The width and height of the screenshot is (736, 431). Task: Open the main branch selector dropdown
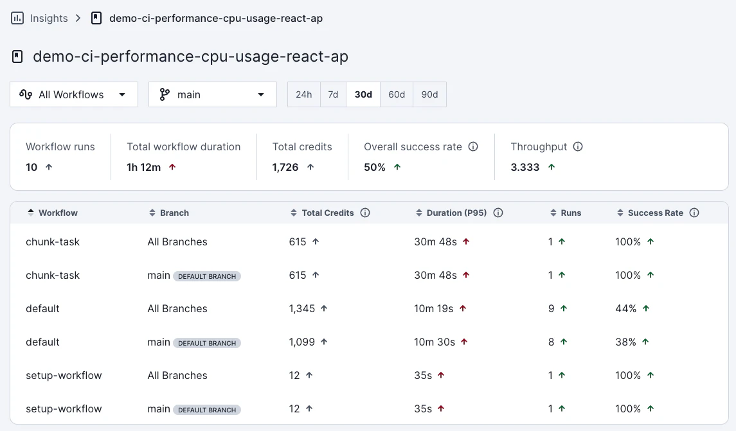[213, 94]
